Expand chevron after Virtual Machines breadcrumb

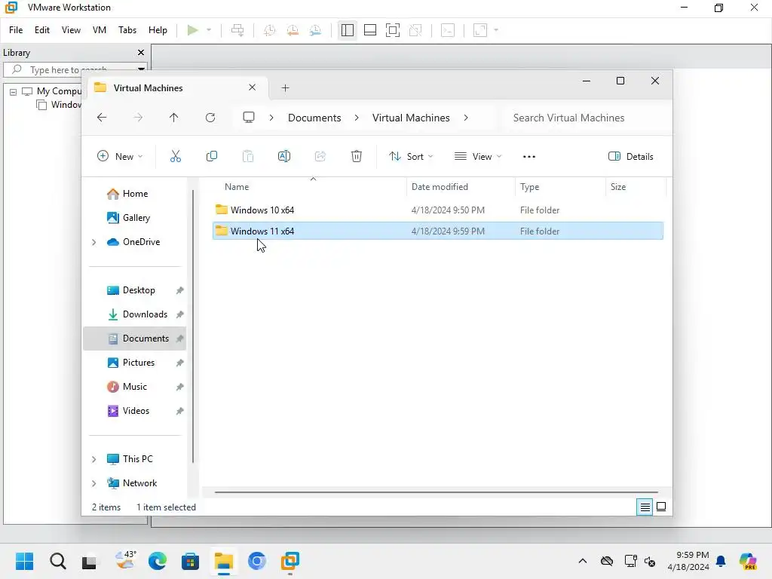click(466, 118)
